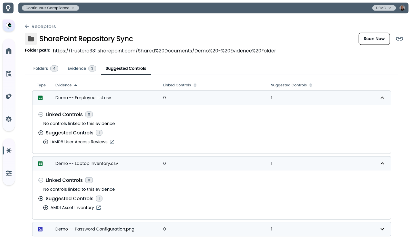The image size is (410, 243).
Task: Collapse Linked Controls under Employee List.csv
Action: (x=41, y=115)
